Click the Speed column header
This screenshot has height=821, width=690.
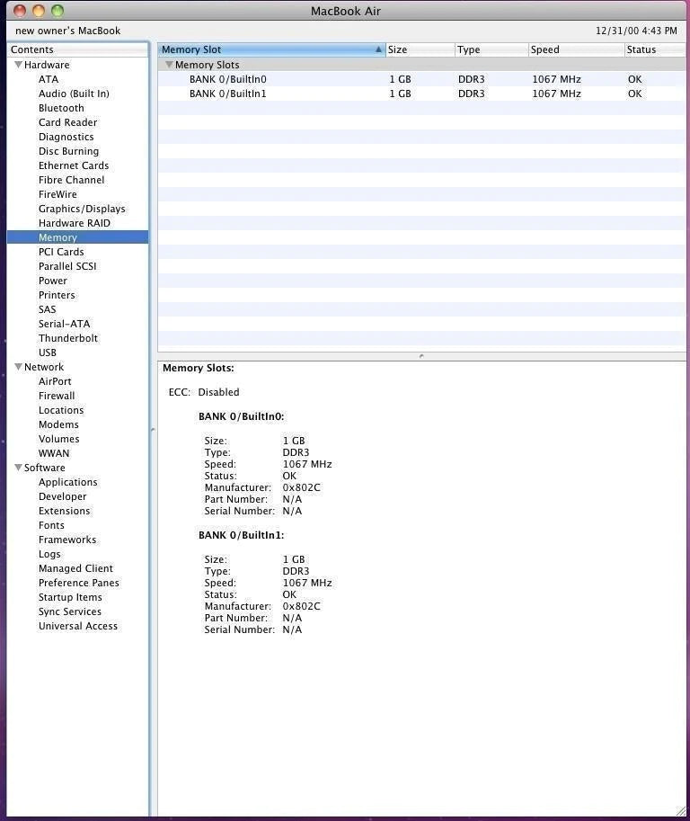tap(575, 49)
